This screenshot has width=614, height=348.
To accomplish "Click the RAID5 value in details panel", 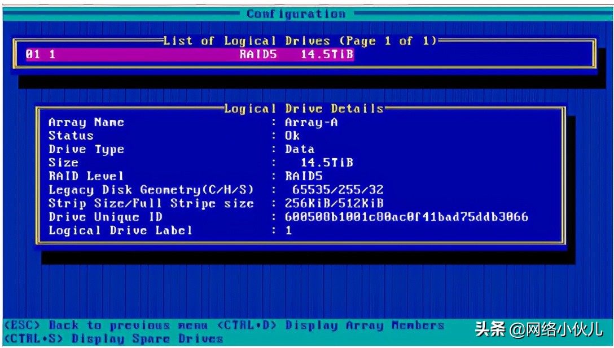I will (304, 176).
